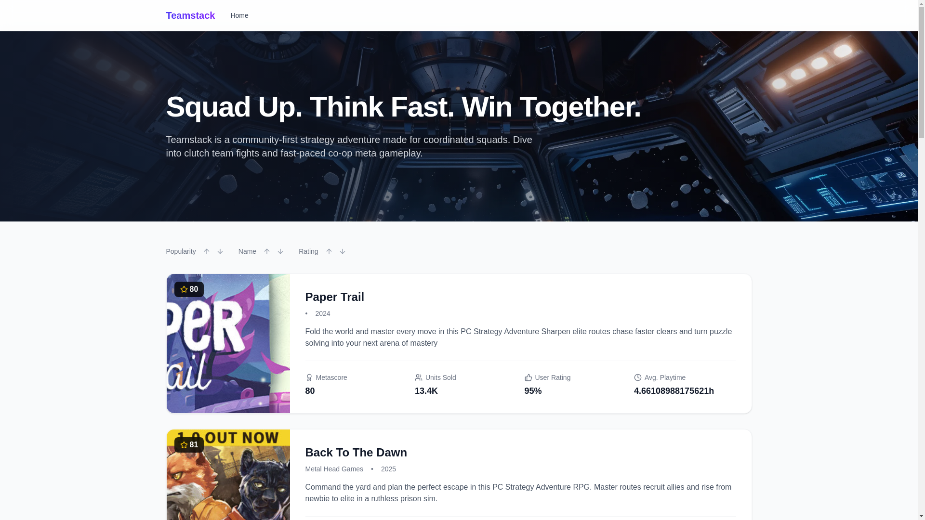This screenshot has height=520, width=925.
Task: Sort by Name descending arrow
Action: pos(280,251)
